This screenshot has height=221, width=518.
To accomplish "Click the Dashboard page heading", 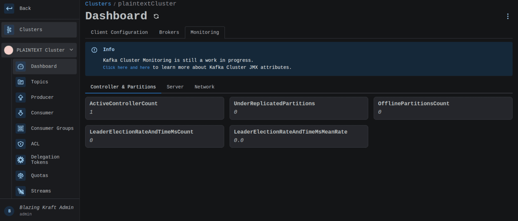I will point(116,16).
